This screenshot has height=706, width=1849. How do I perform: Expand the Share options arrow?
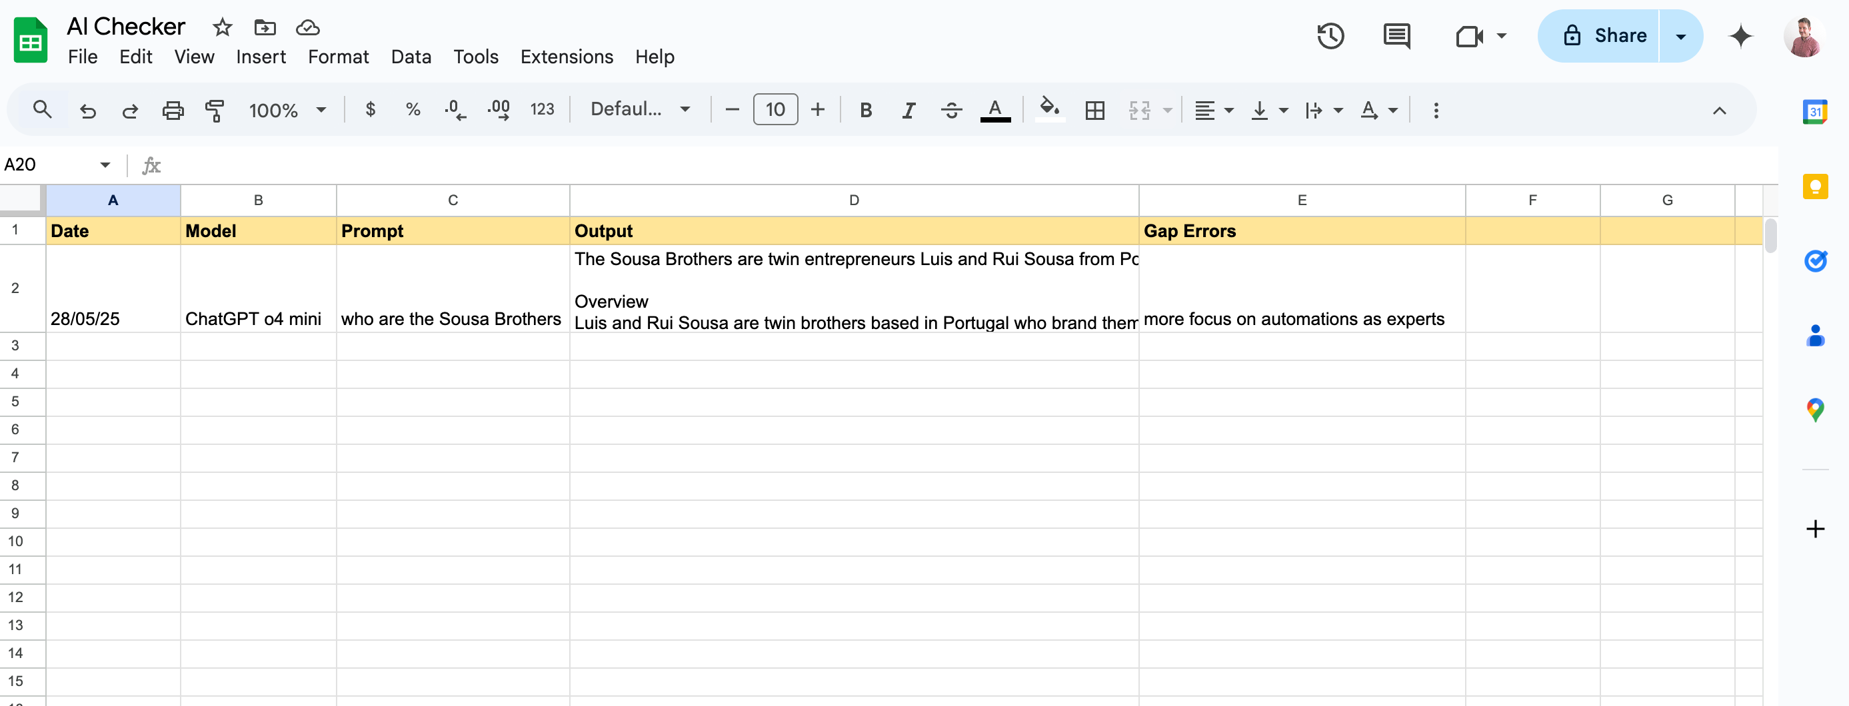coord(1680,36)
